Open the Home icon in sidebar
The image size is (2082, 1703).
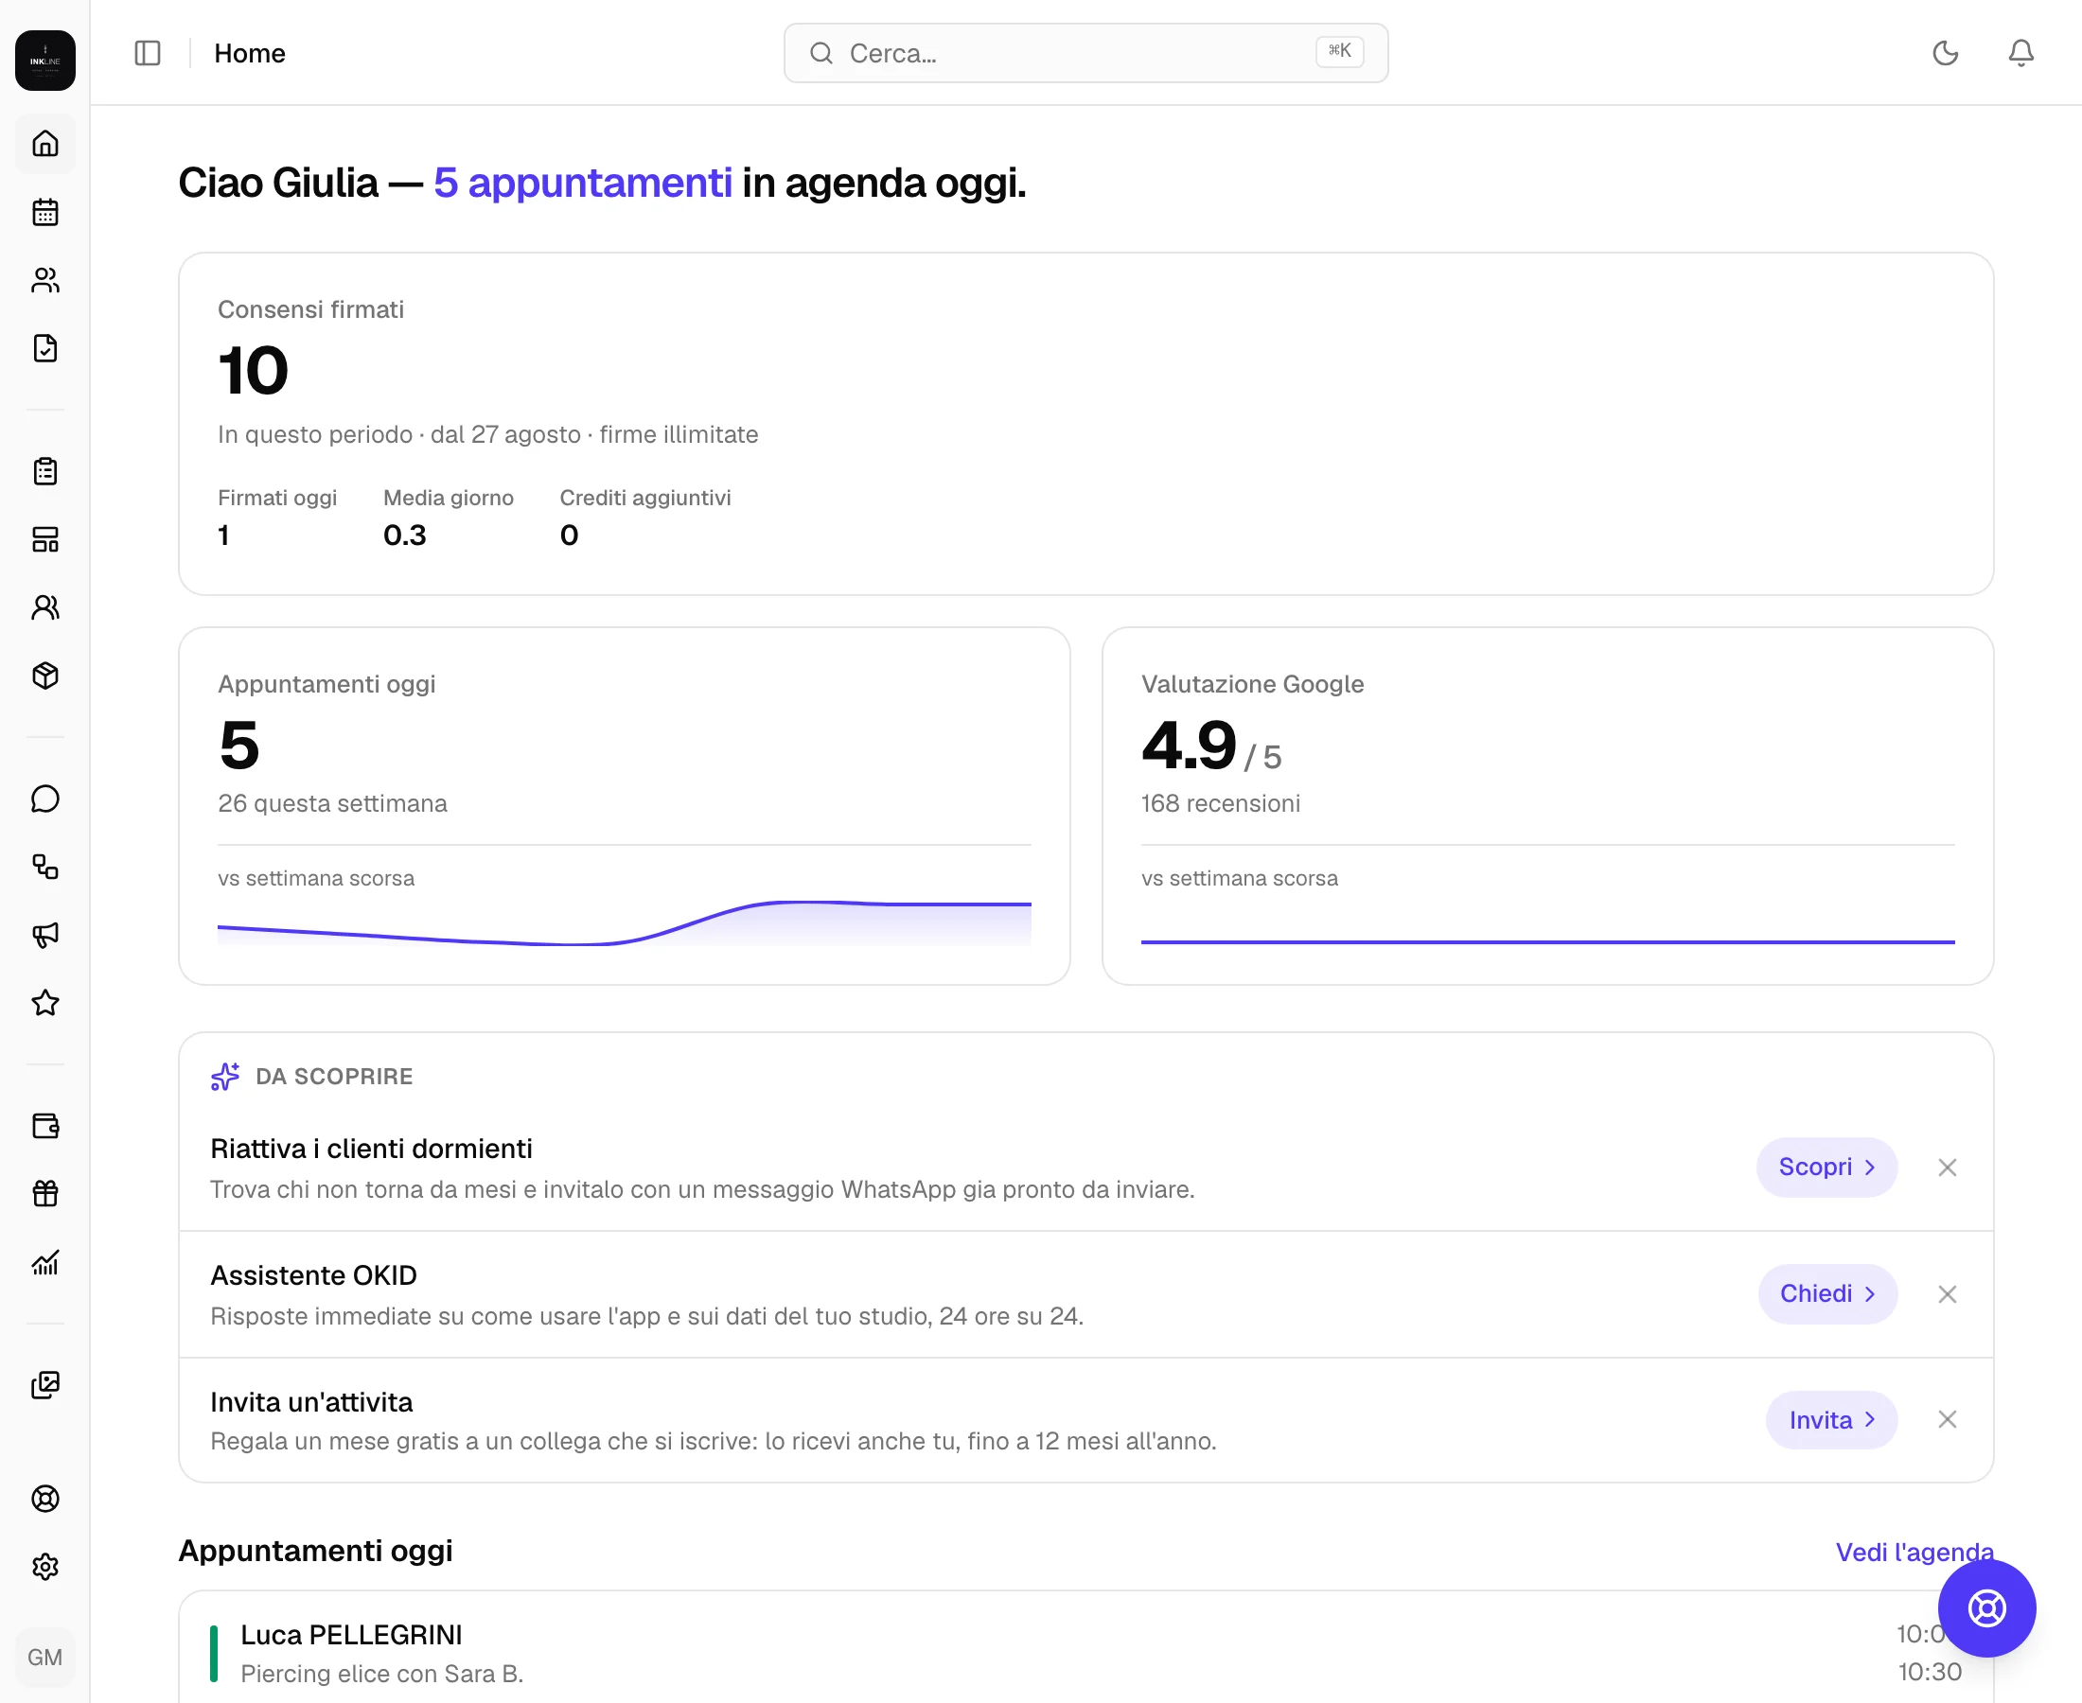[45, 144]
